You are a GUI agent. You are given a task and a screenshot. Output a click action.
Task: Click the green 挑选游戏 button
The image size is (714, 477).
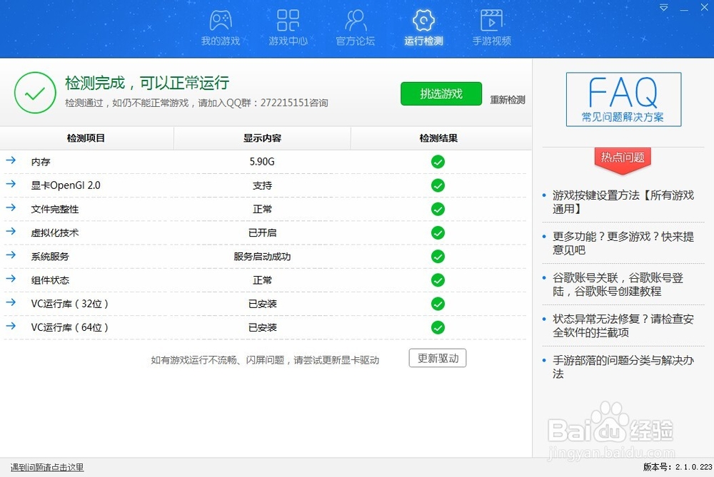[x=441, y=93]
